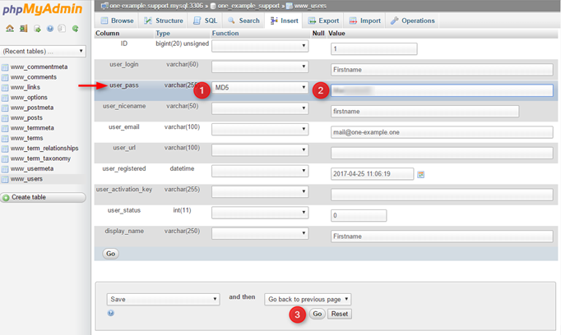
Task: Open the Recent tables dropdown
Action: click(44, 51)
